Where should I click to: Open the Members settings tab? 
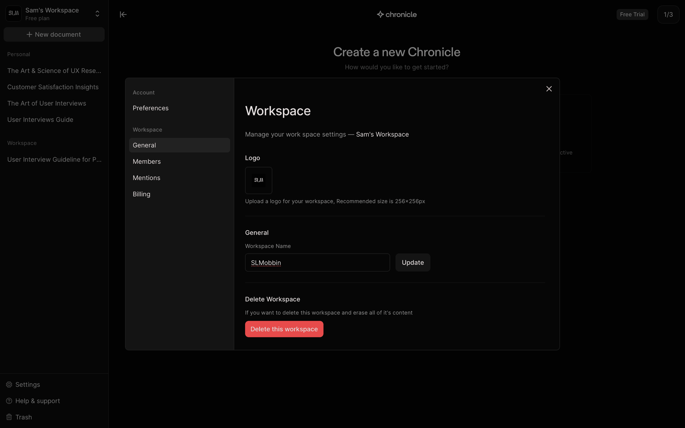147,162
